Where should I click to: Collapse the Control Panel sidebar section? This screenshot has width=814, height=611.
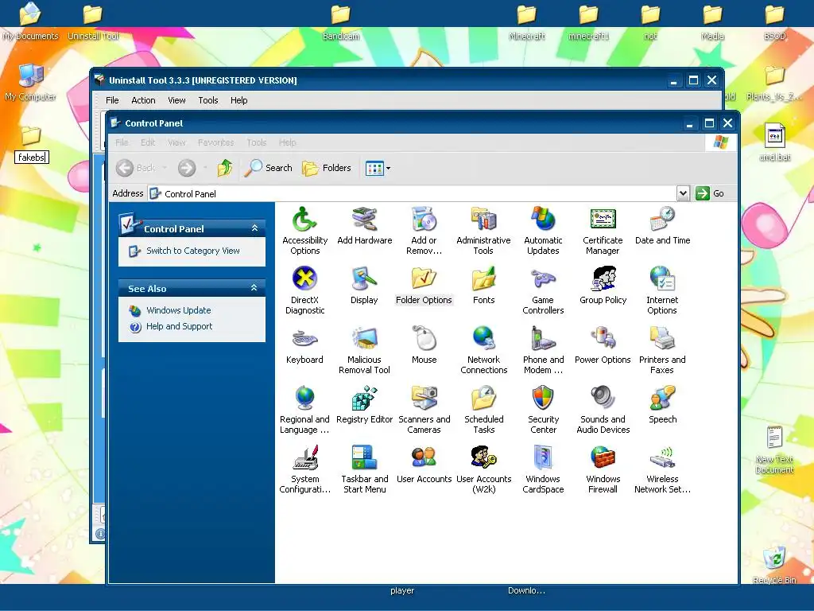(x=254, y=228)
